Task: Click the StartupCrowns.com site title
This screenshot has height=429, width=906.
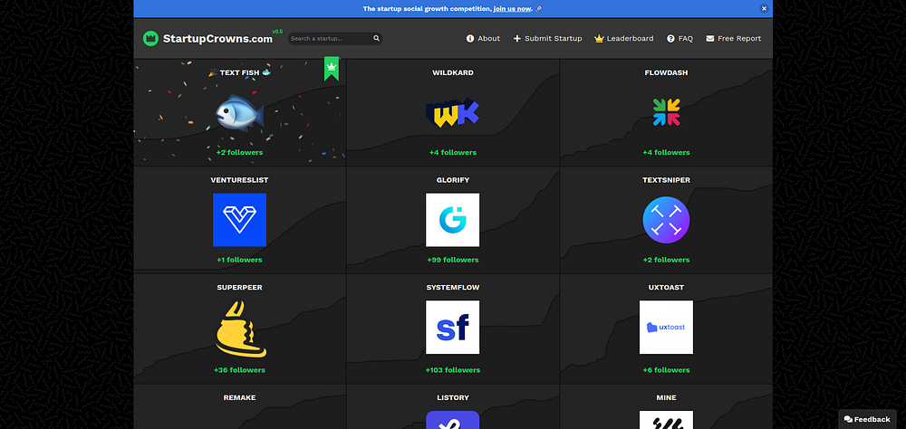Action: [217, 39]
